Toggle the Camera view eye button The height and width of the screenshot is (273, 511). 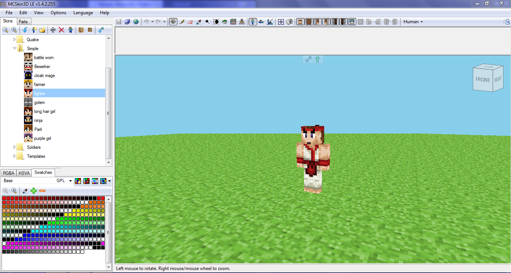173,22
